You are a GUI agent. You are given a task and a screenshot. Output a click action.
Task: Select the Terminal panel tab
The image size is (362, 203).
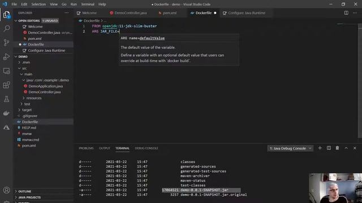click(122, 148)
